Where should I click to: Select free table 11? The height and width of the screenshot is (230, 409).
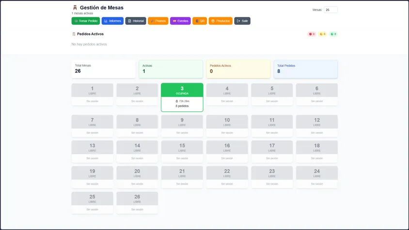tap(272, 126)
